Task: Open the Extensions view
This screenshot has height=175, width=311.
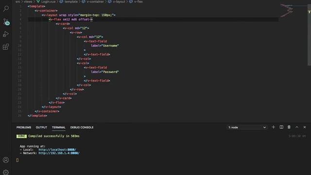Action: [6, 47]
